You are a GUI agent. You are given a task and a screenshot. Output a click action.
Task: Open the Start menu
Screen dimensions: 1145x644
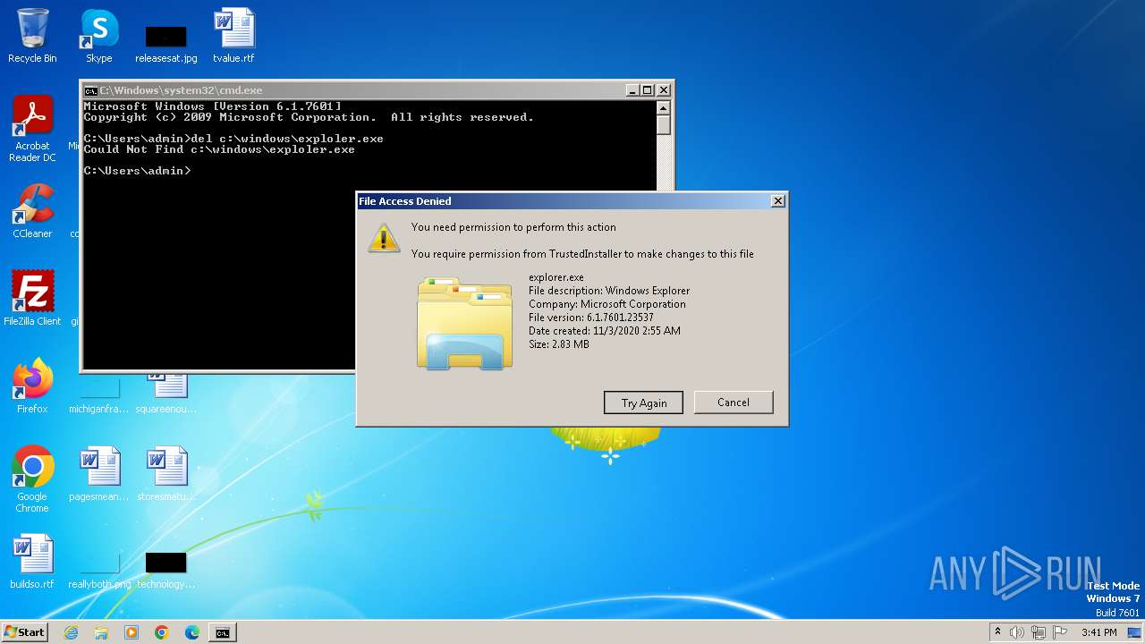coord(25,632)
